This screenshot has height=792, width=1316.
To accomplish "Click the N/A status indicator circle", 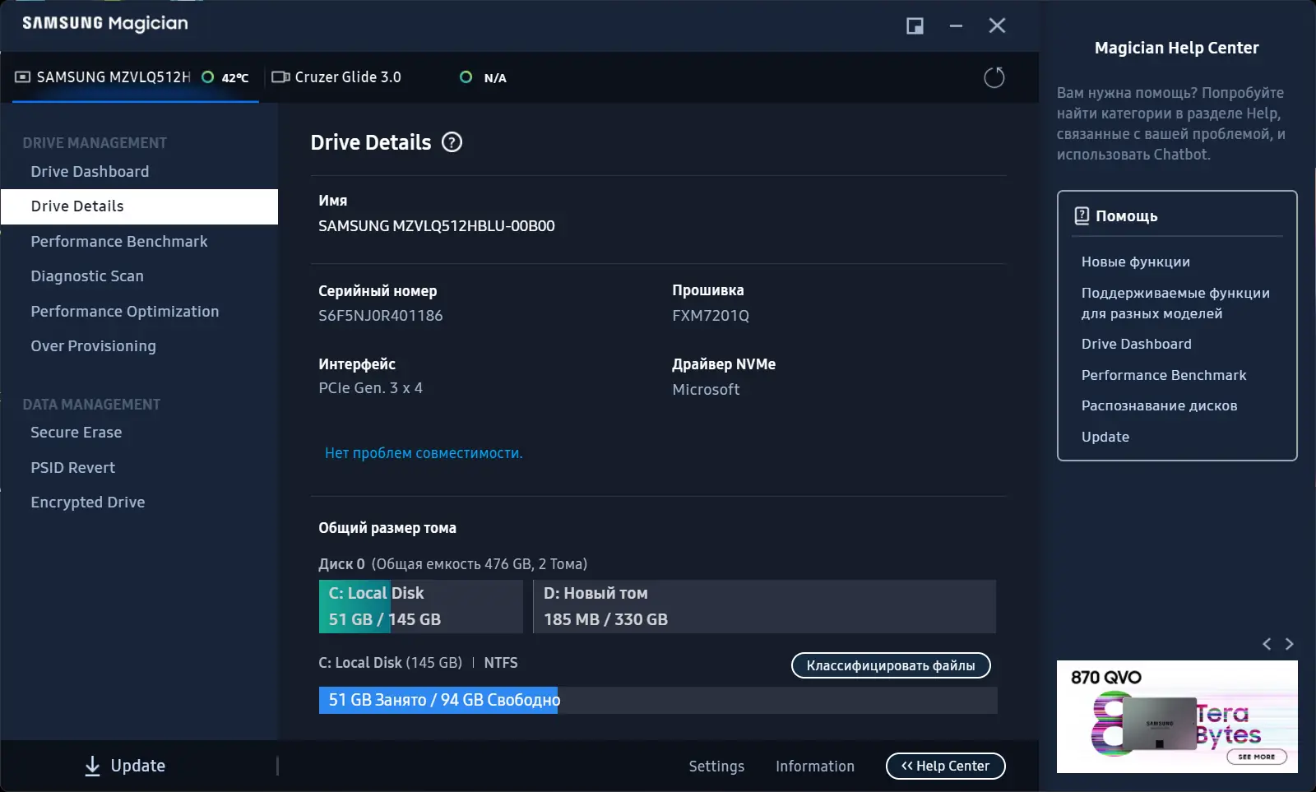I will point(466,77).
